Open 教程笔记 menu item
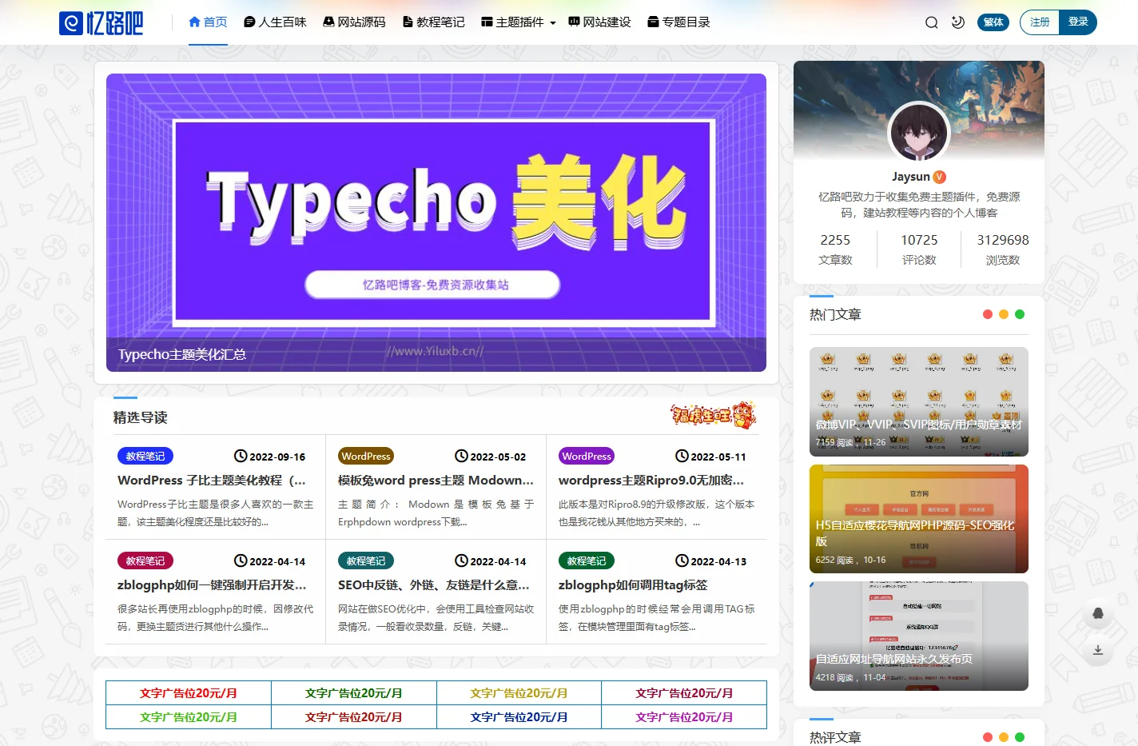This screenshot has height=746, width=1138. click(433, 22)
